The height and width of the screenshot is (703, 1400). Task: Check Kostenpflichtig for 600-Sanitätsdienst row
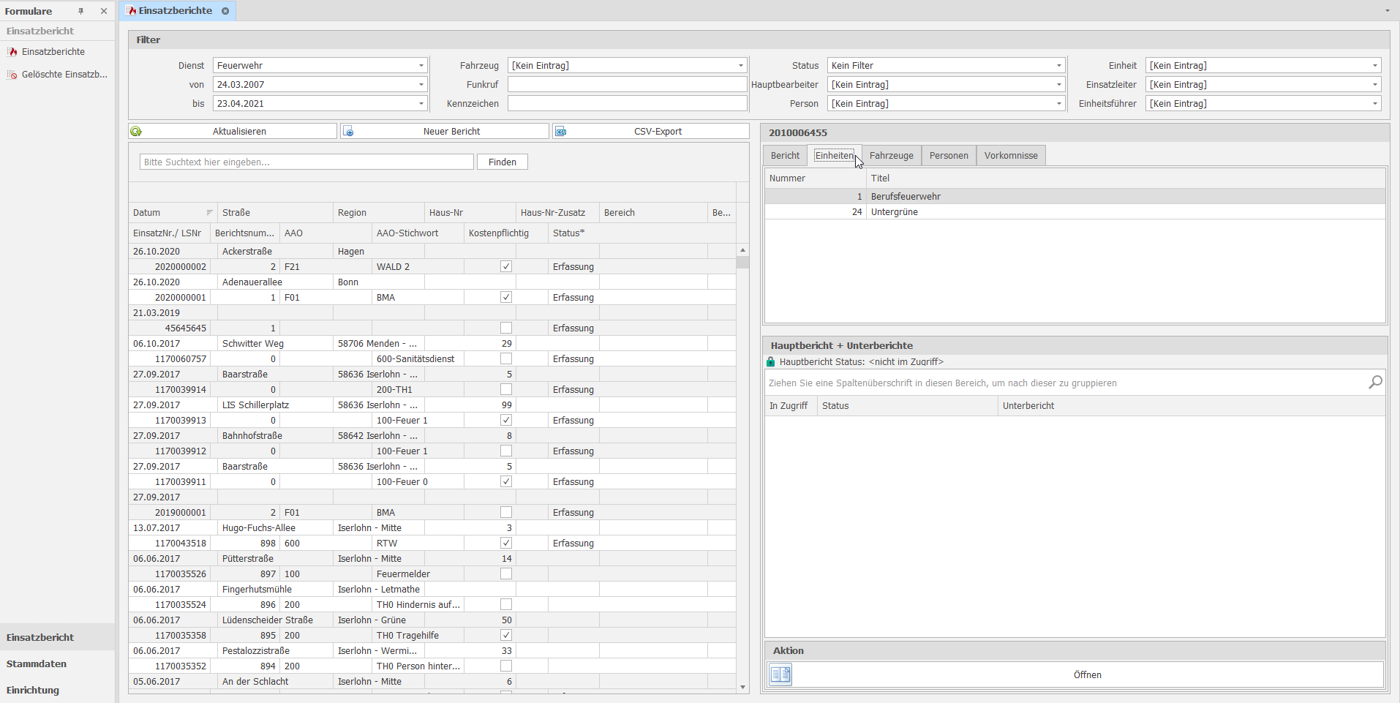[x=505, y=359]
